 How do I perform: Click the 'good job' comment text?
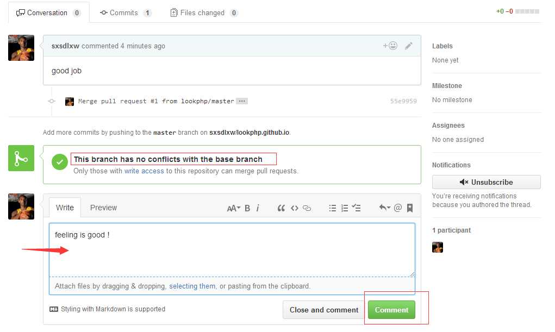click(66, 71)
